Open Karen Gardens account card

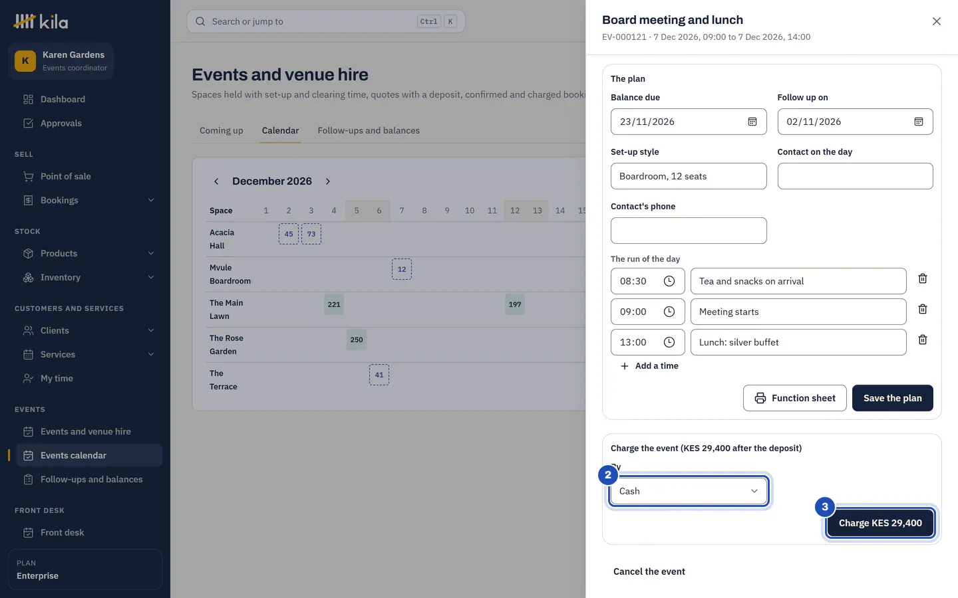(x=61, y=61)
